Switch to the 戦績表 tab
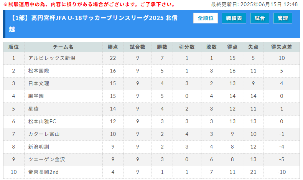This screenshot has width=303, height=180. pos(234,18)
